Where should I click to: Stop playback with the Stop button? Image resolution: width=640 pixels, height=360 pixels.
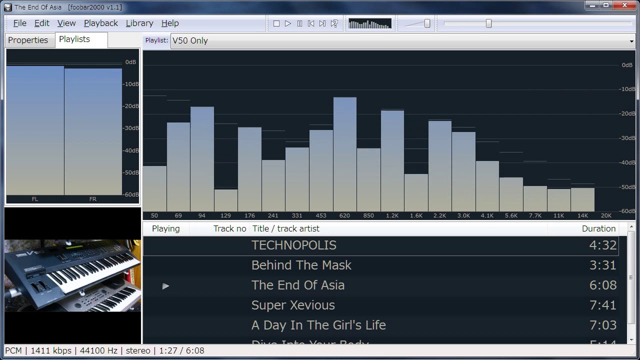276,23
